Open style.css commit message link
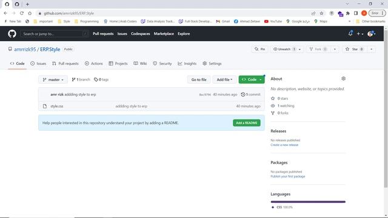 pyautogui.click(x=131, y=106)
